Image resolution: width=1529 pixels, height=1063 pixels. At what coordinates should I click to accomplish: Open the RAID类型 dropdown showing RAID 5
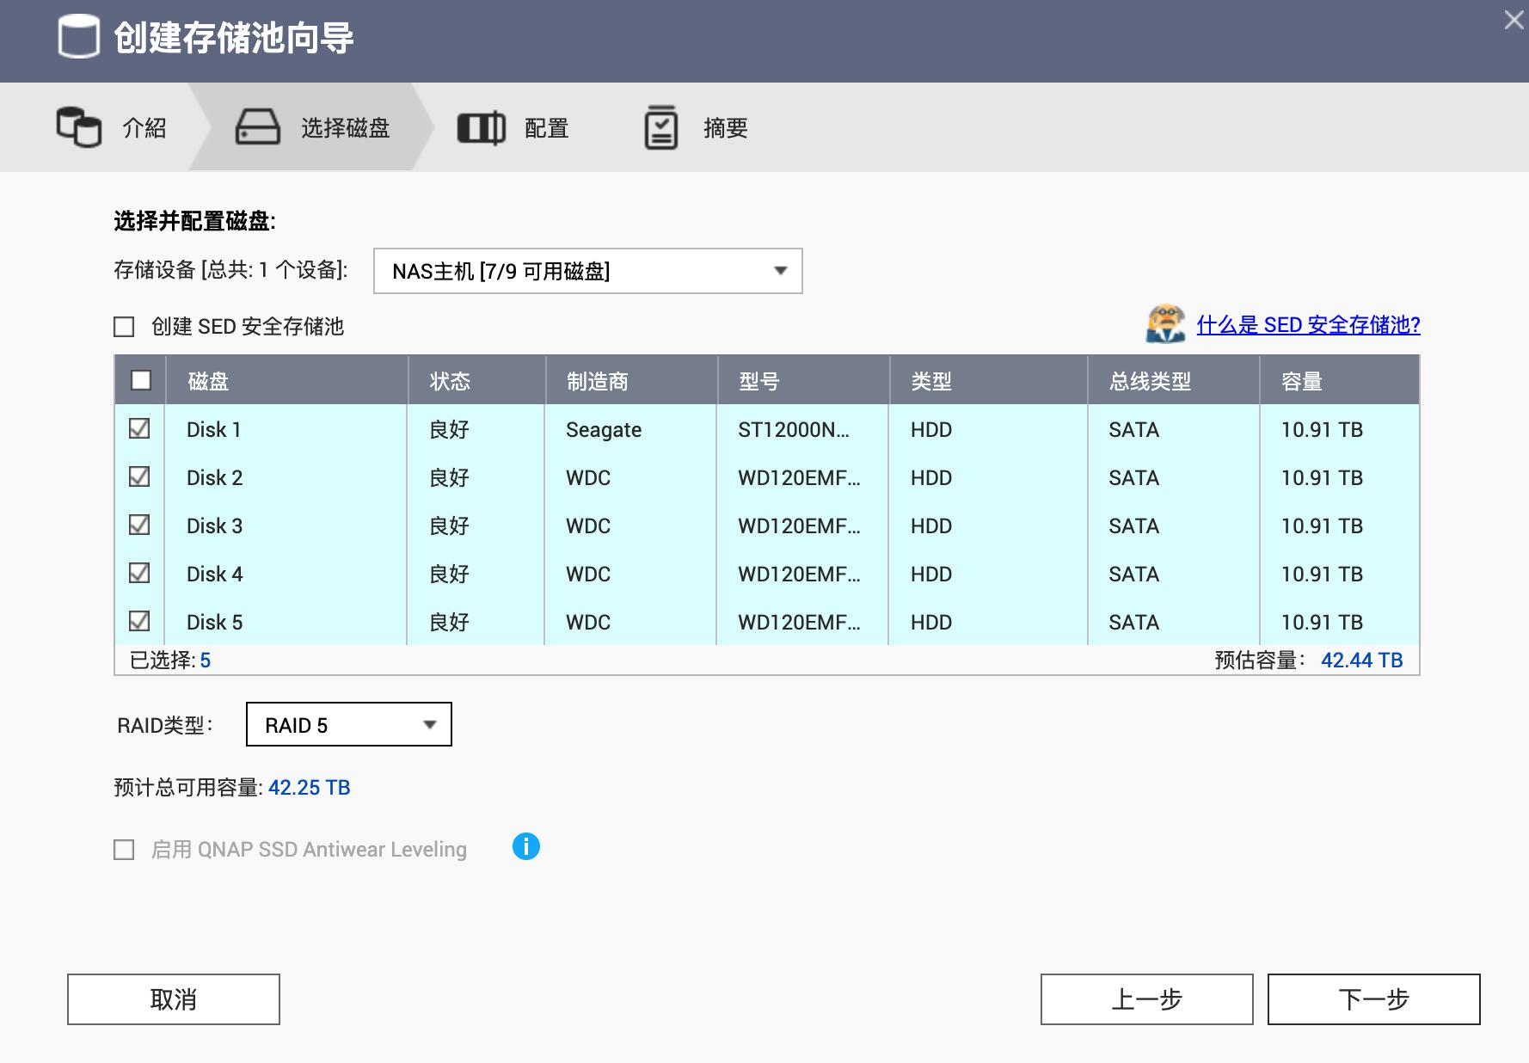coord(347,724)
